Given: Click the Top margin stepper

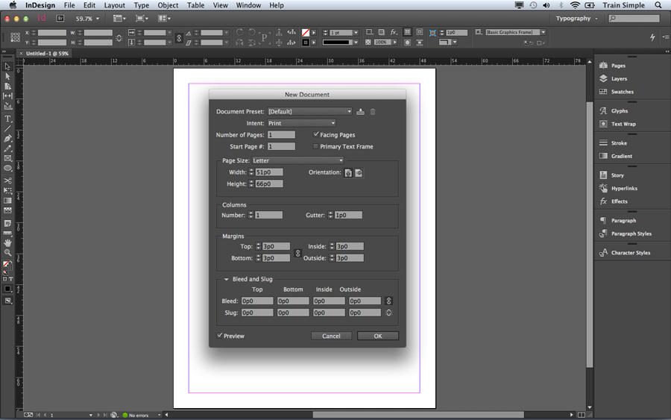Looking at the screenshot, I should [258, 246].
